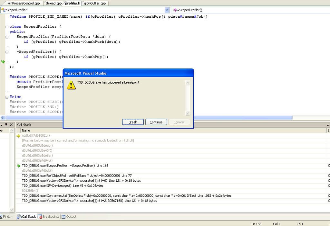This screenshot has height=226, width=330.
Task: Collapse the ScopedProfiler constructor outline node
Action: [x=7, y=37]
